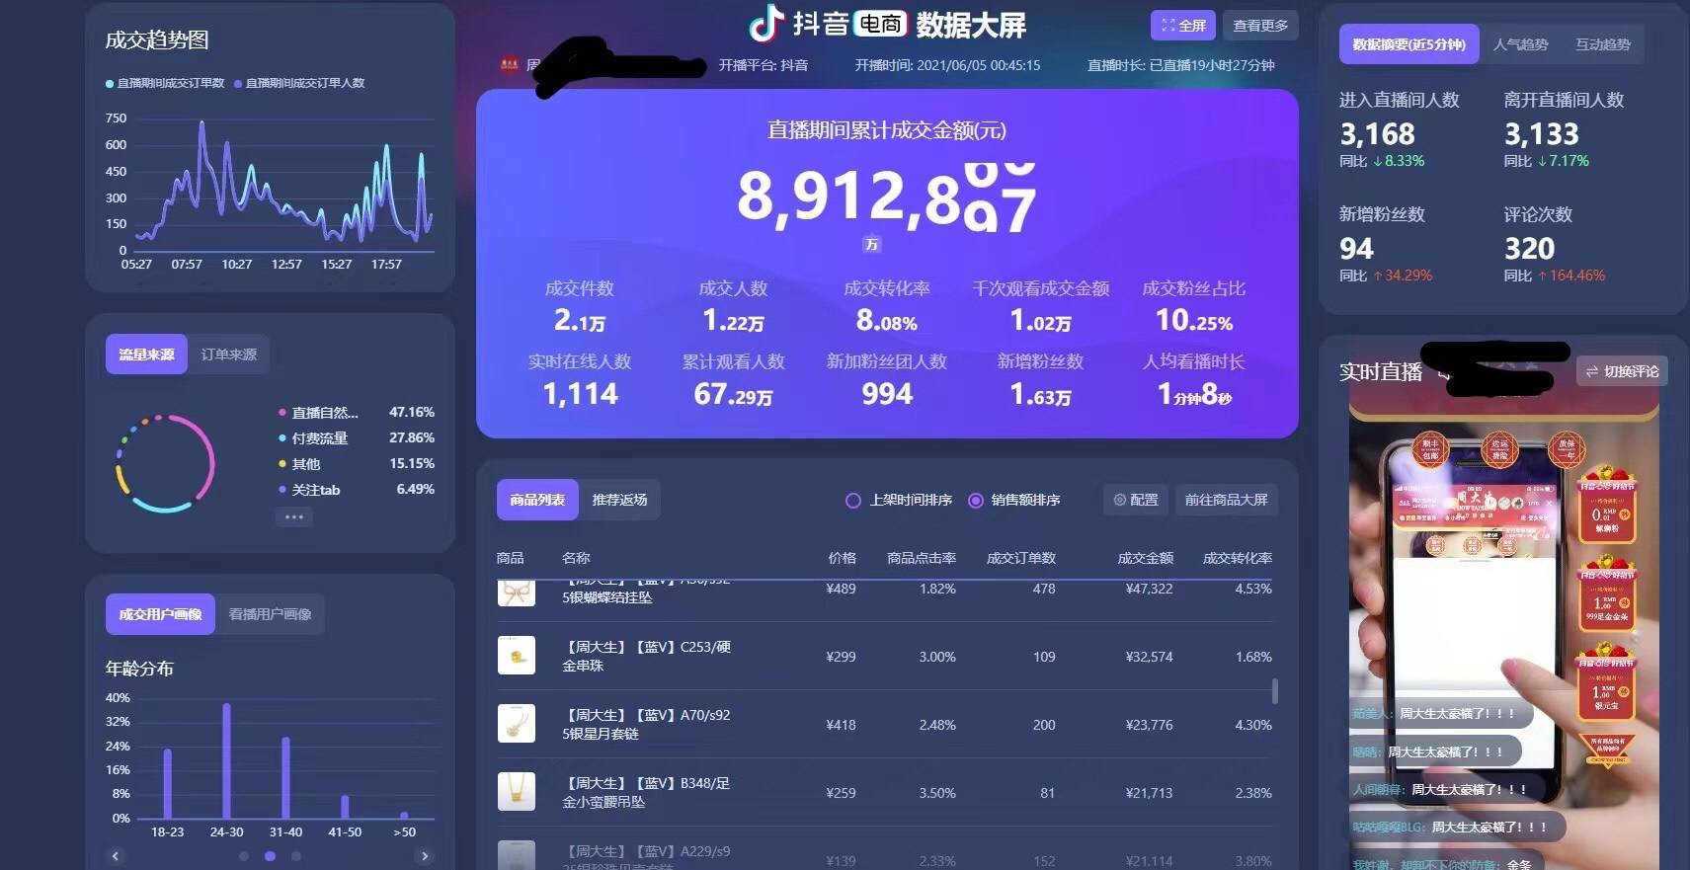
Task: Select the 数据摘要(近5分钟) tab
Action: pyautogui.click(x=1408, y=44)
